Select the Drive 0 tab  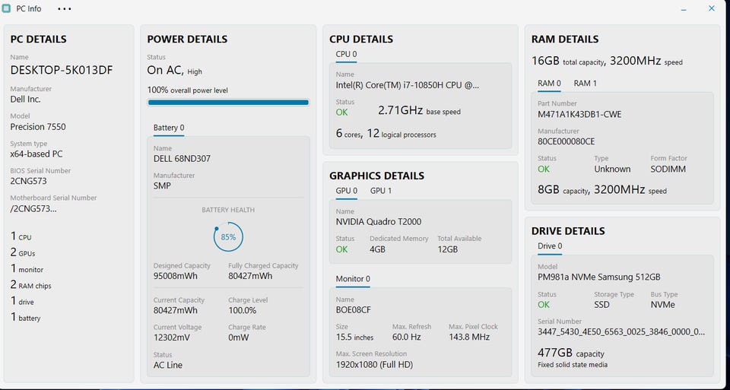coord(550,246)
